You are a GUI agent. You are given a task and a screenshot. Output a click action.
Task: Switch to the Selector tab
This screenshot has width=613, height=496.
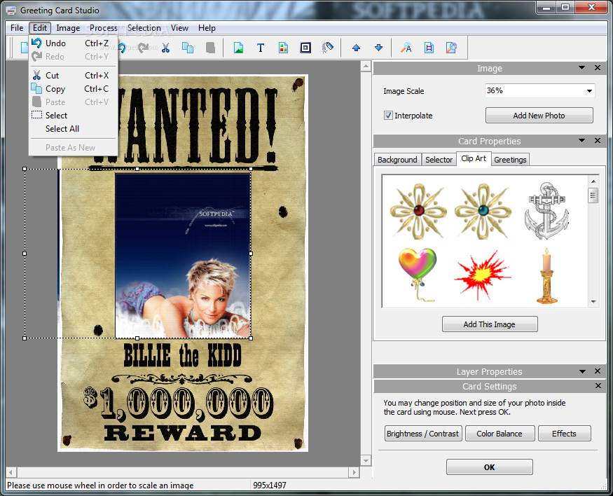tap(439, 160)
